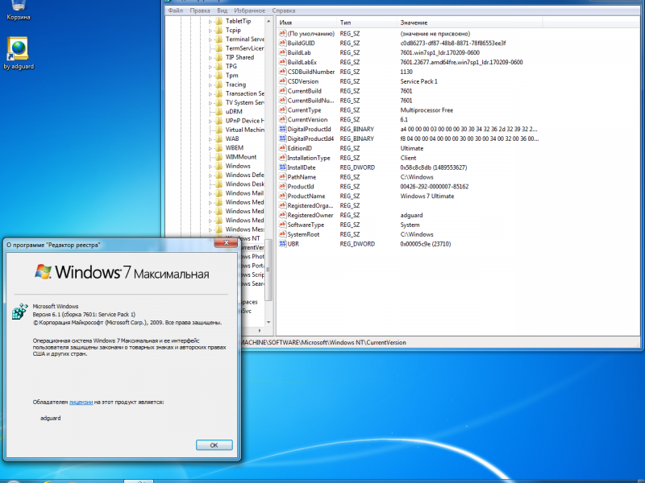Close the About Registry Editor dialog
Viewport: 645px width, 483px height.
click(x=226, y=243)
